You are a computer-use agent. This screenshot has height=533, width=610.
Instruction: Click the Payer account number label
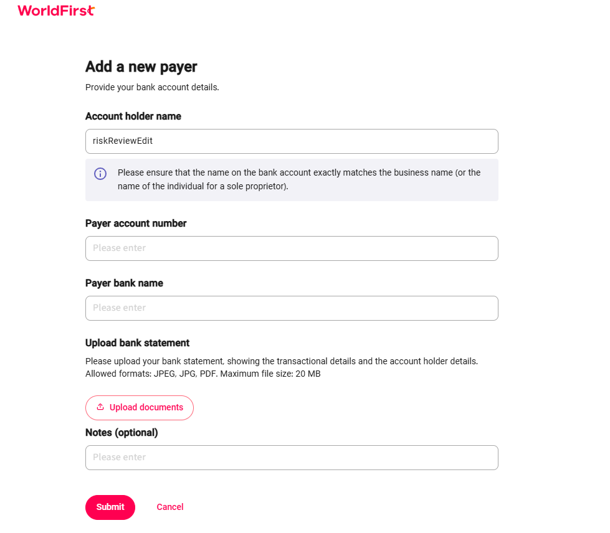pyautogui.click(x=136, y=223)
